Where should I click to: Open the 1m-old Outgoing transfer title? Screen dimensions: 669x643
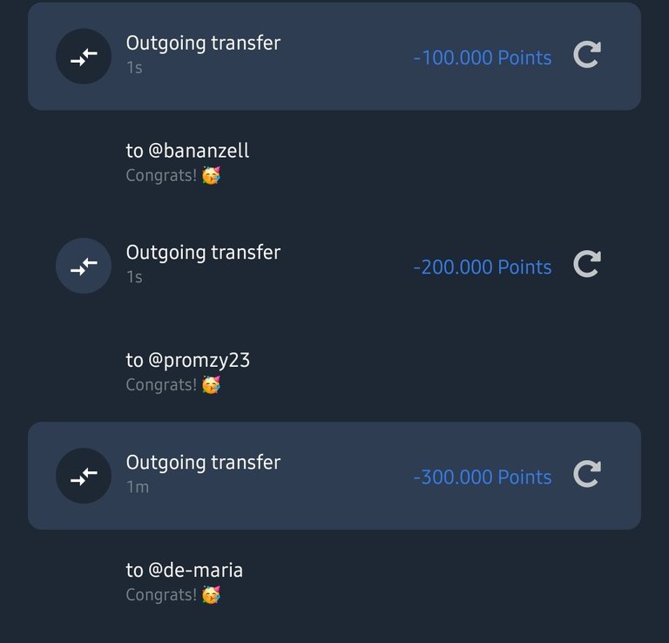pos(203,463)
